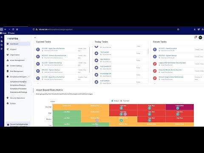Open Compliance Packages submenu item
The width and height of the screenshot is (204, 153).
click(x=18, y=82)
